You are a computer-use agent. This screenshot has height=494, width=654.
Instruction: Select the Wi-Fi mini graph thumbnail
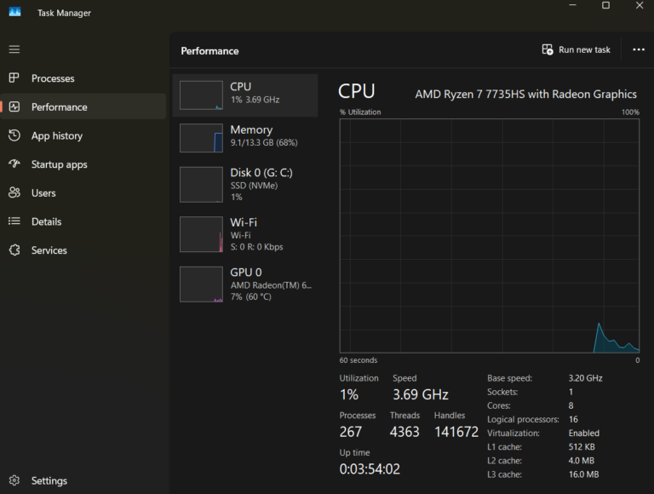[201, 234]
